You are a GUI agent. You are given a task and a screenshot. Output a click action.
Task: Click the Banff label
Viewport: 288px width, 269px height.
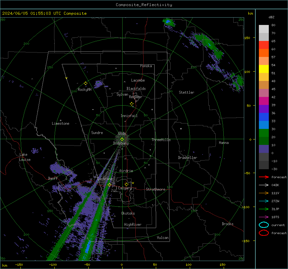click(x=53, y=178)
